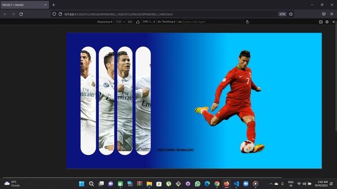This screenshot has height=189, width=337.
Task: Open Task View on the taskbar
Action: click(101, 184)
